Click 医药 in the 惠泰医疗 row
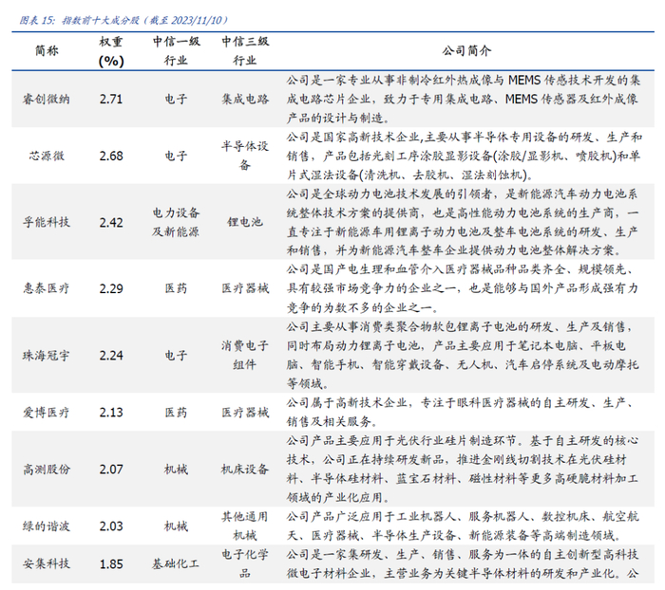Screen dimensions: 665x590 pos(176,288)
